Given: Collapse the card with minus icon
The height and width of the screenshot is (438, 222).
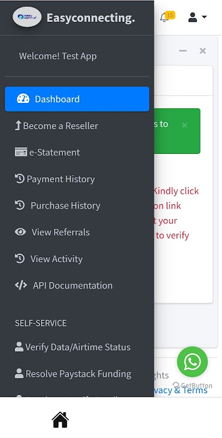Looking at the screenshot, I should pos(183,51).
